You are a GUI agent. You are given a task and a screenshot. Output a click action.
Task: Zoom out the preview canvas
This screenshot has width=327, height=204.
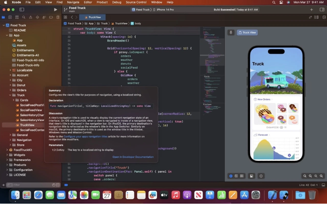(305, 176)
